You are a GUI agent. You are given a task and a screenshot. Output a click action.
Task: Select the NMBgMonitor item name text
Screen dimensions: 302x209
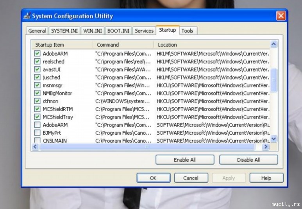(57, 93)
